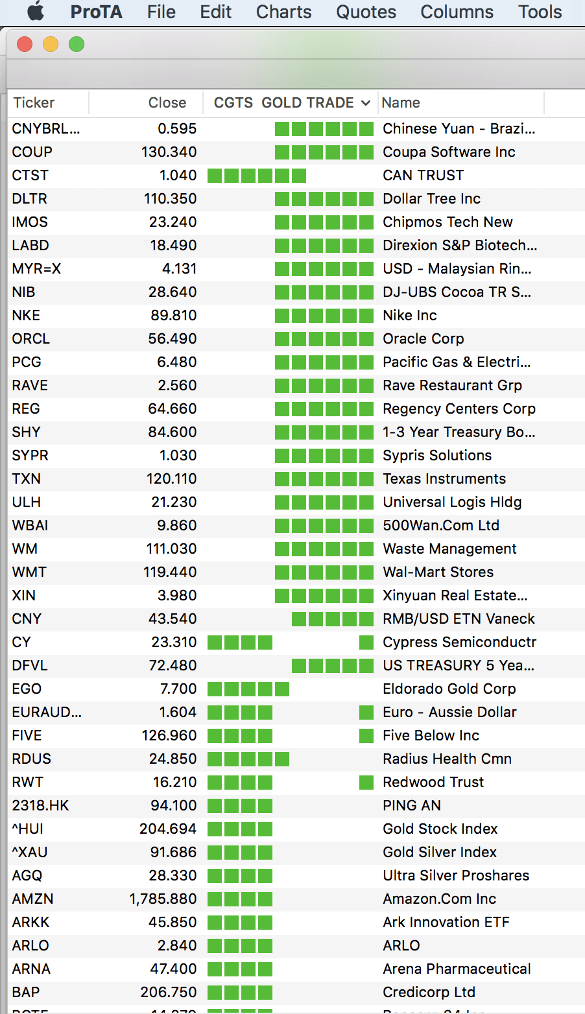Select the SHY ticker

point(26,432)
